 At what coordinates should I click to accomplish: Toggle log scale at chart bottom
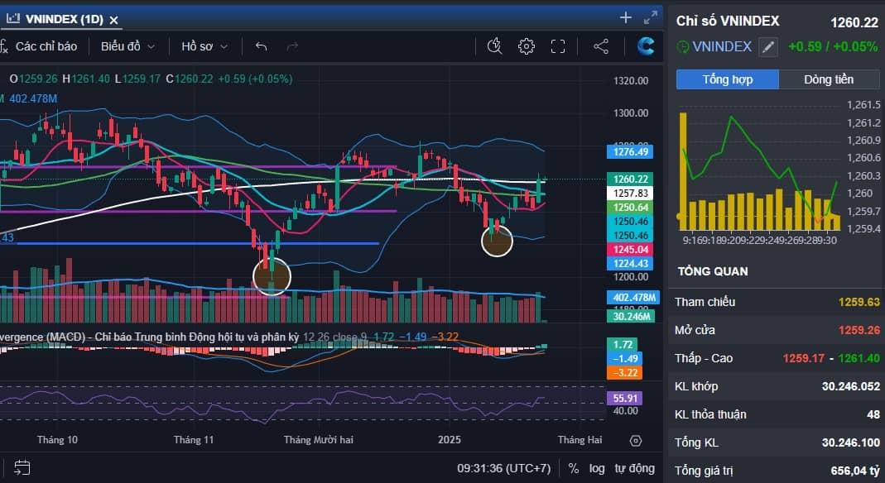[x=597, y=468]
